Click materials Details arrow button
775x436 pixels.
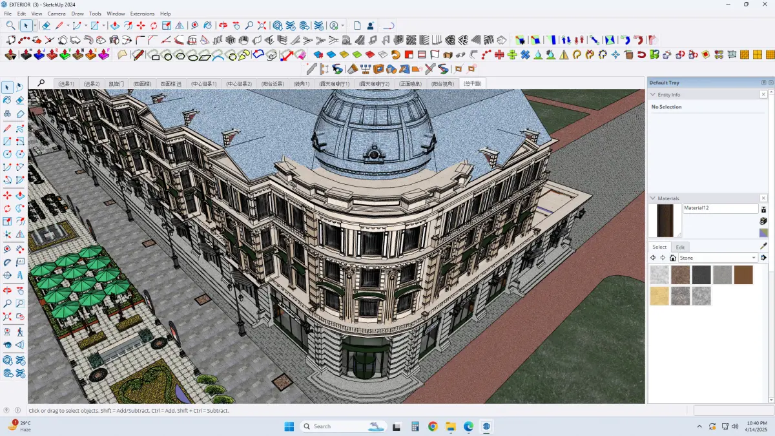[x=763, y=258]
